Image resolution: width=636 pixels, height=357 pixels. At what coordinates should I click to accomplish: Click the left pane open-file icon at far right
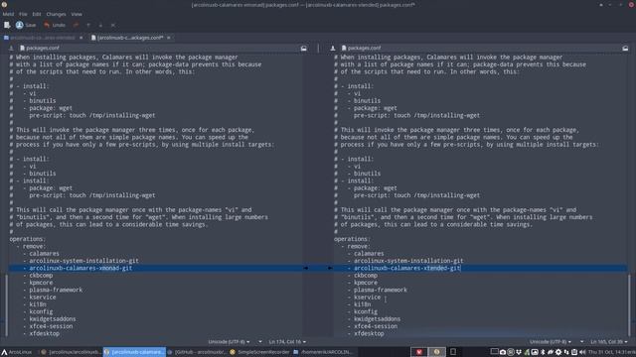coord(304,49)
